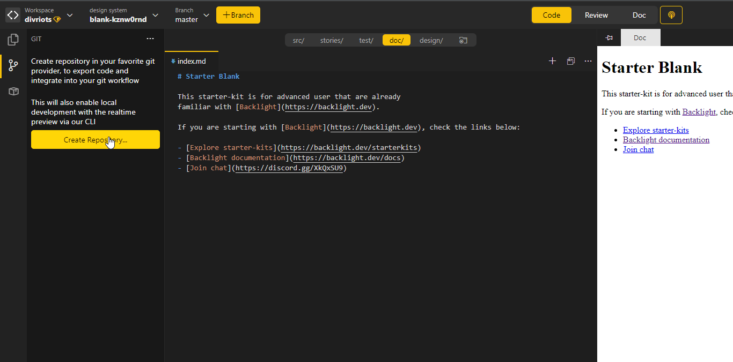The height and width of the screenshot is (362, 733).
Task: Open the Backlight documentation link in preview
Action: click(666, 140)
